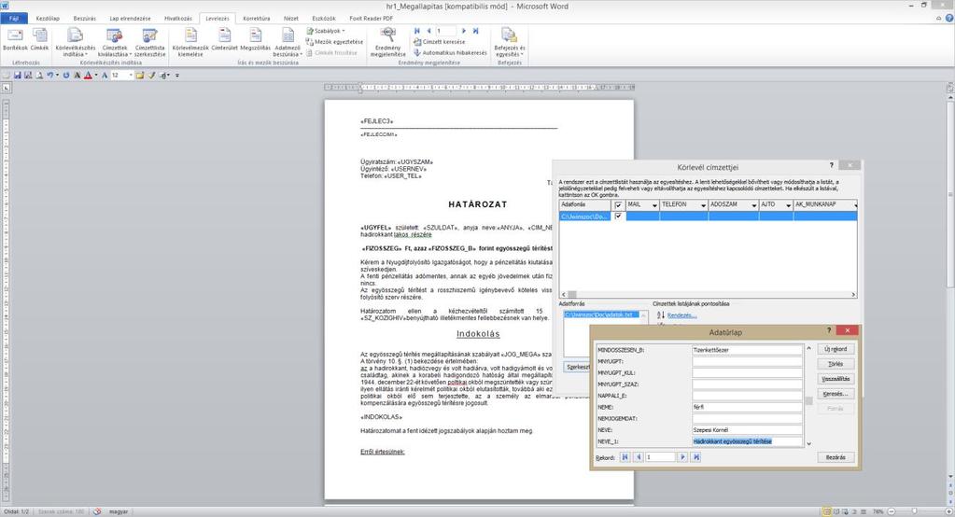Screen dimensions: 955x517
Task: Jump to first record in Adatűrlap
Action: point(625,456)
